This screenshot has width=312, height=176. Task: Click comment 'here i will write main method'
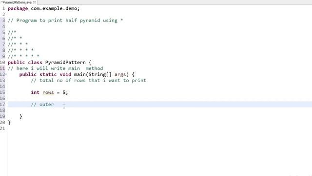click(56, 68)
